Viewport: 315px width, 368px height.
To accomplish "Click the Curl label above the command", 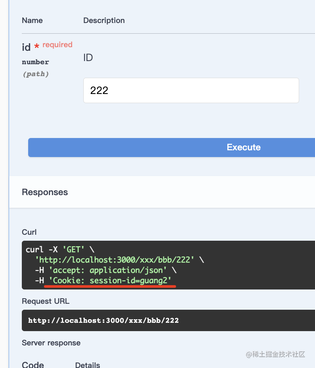I will tap(29, 232).
